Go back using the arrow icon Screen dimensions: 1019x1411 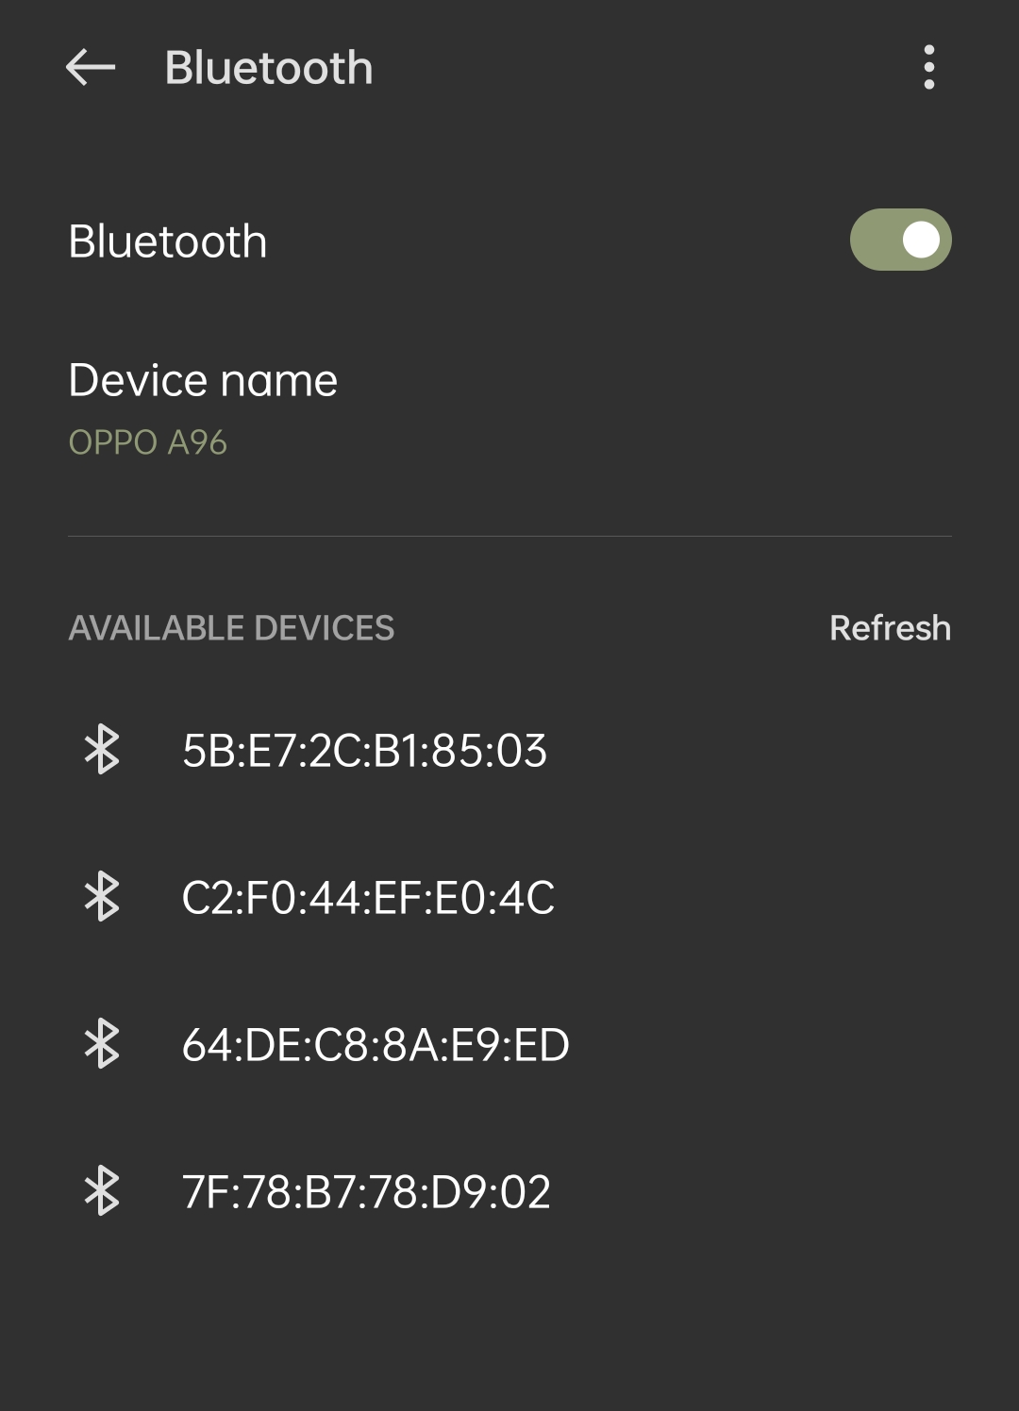(91, 68)
